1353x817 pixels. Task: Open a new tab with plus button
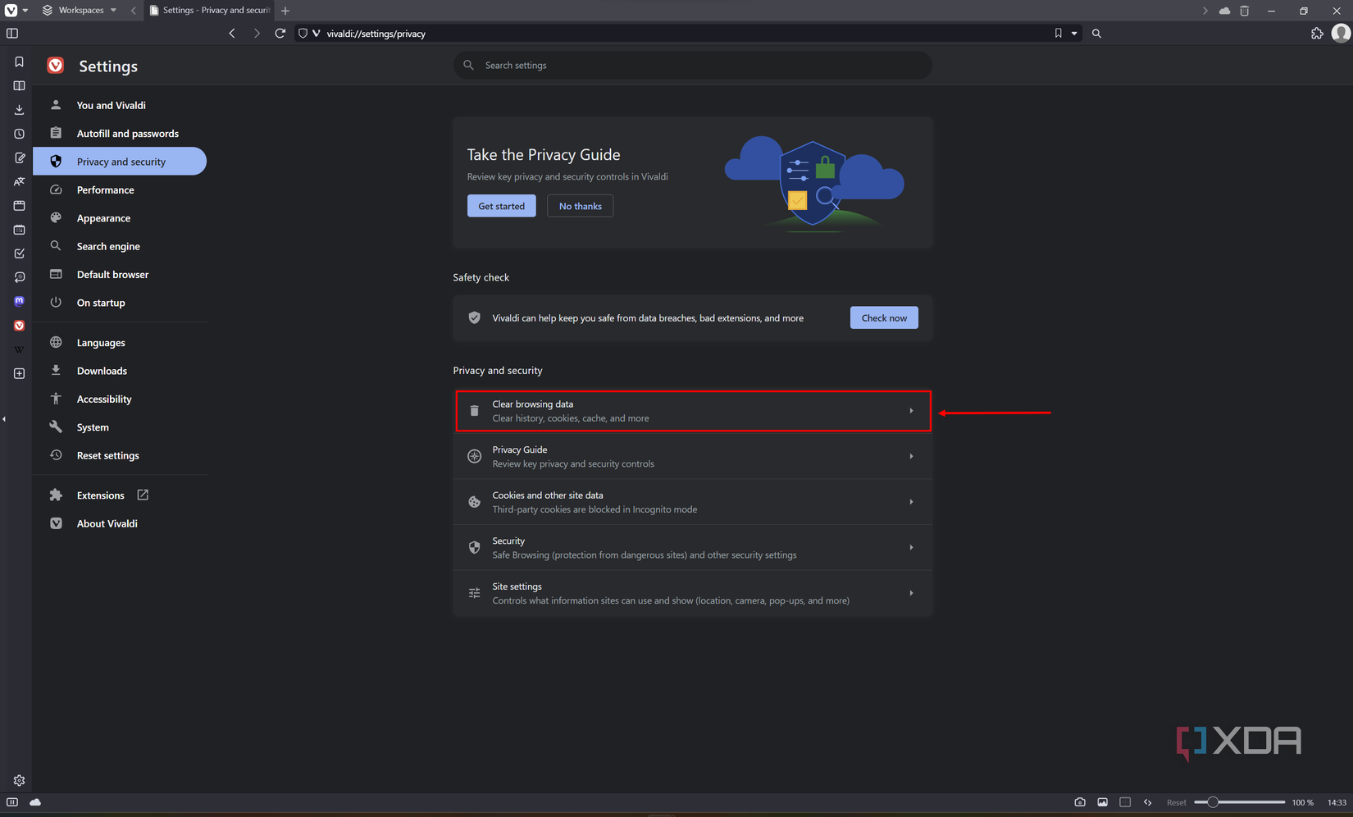point(285,11)
